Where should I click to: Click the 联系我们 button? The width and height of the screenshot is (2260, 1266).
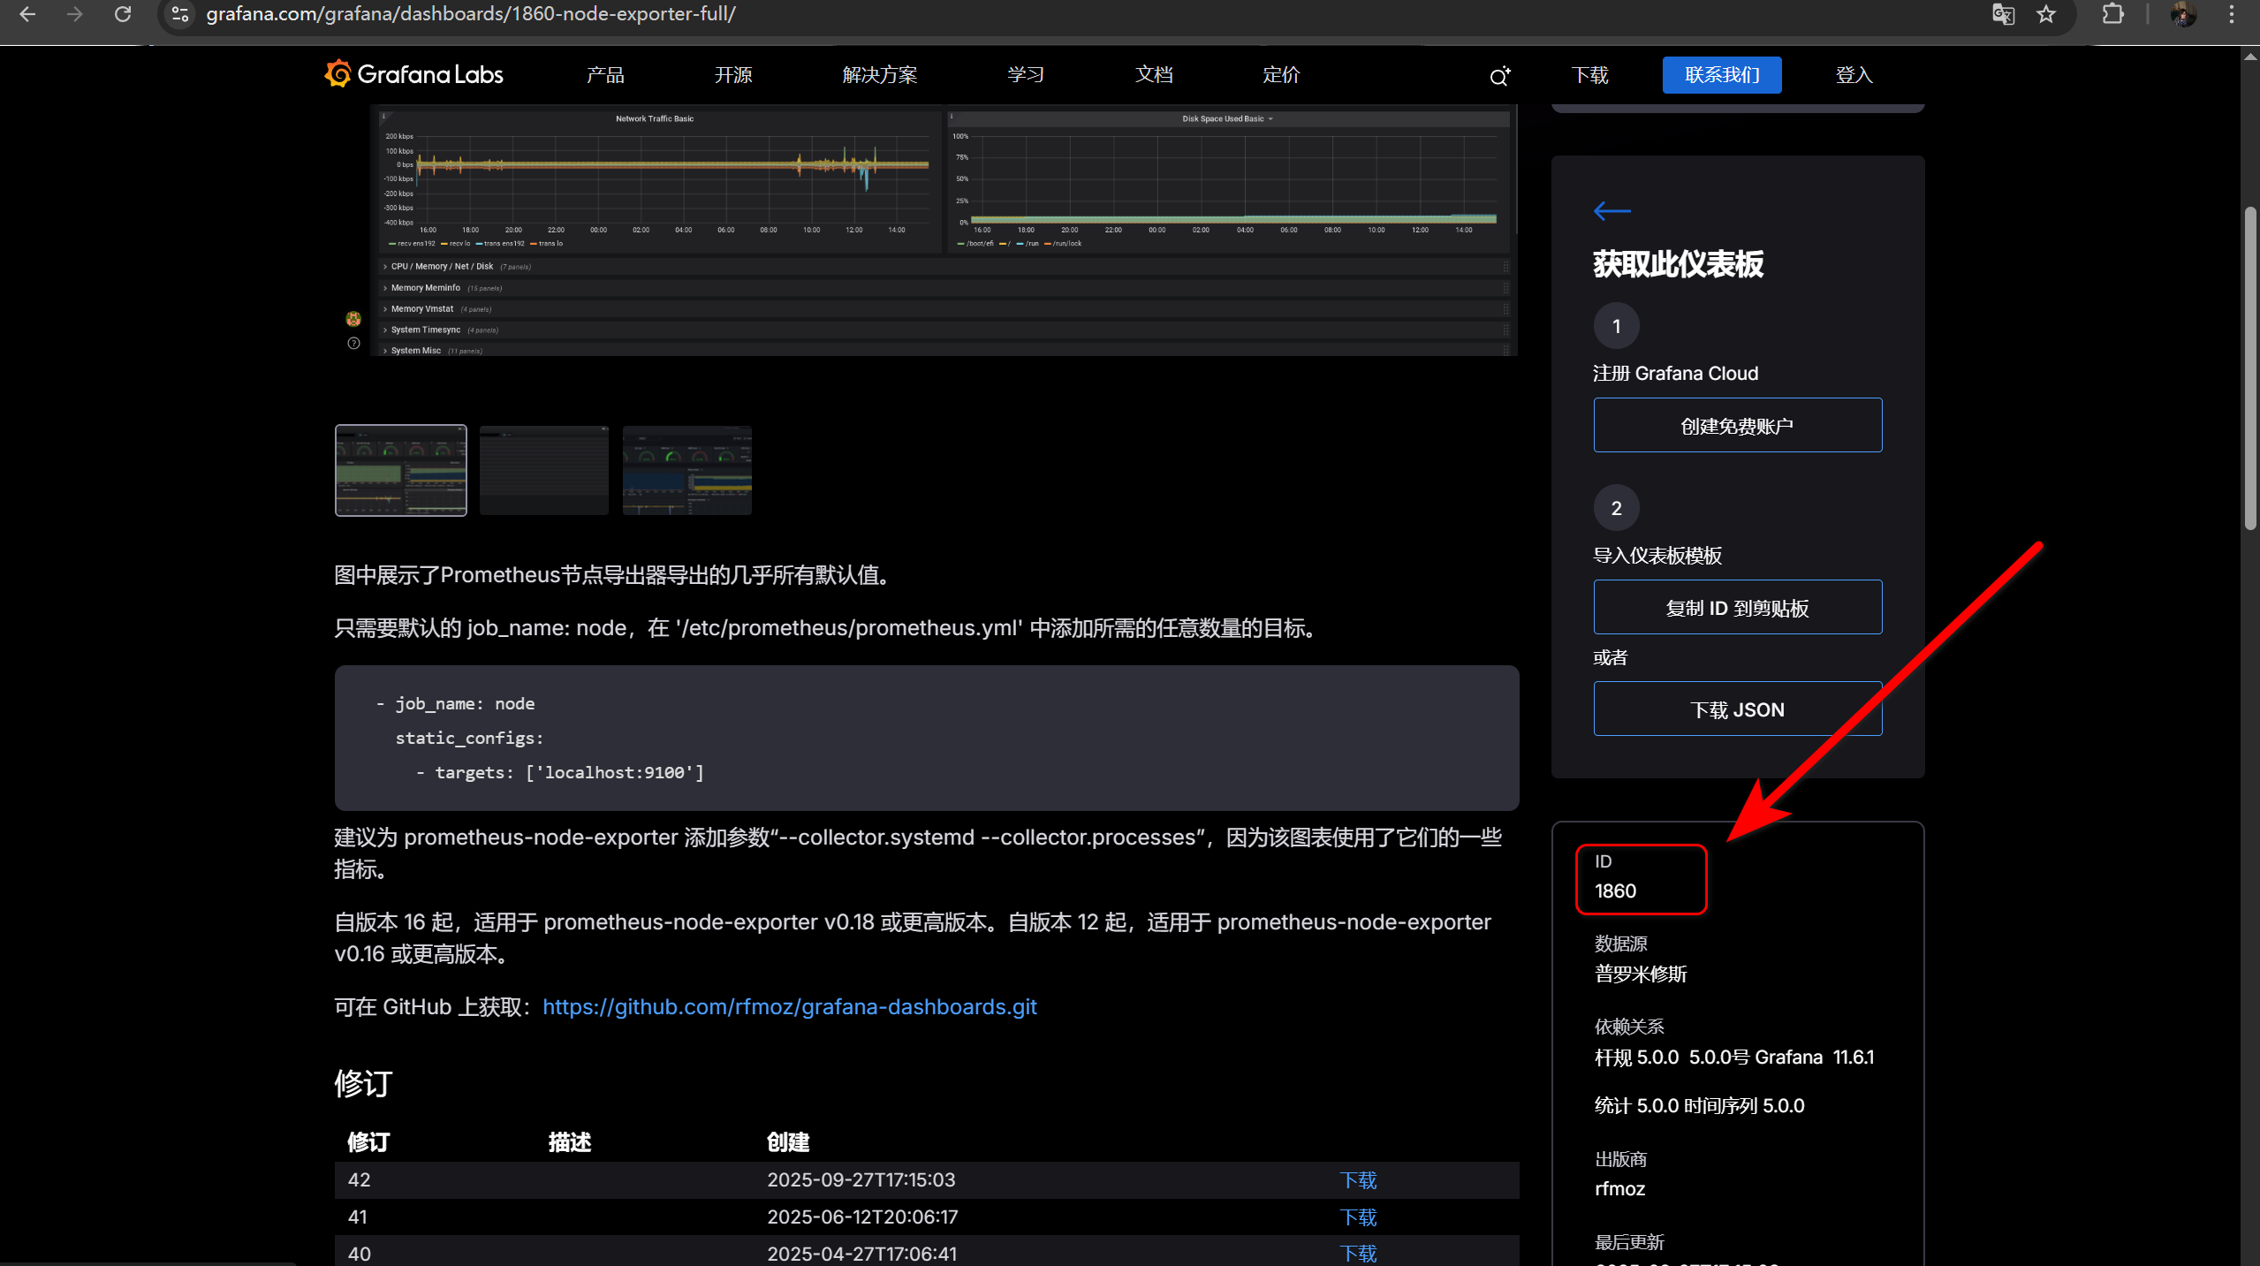(1722, 75)
